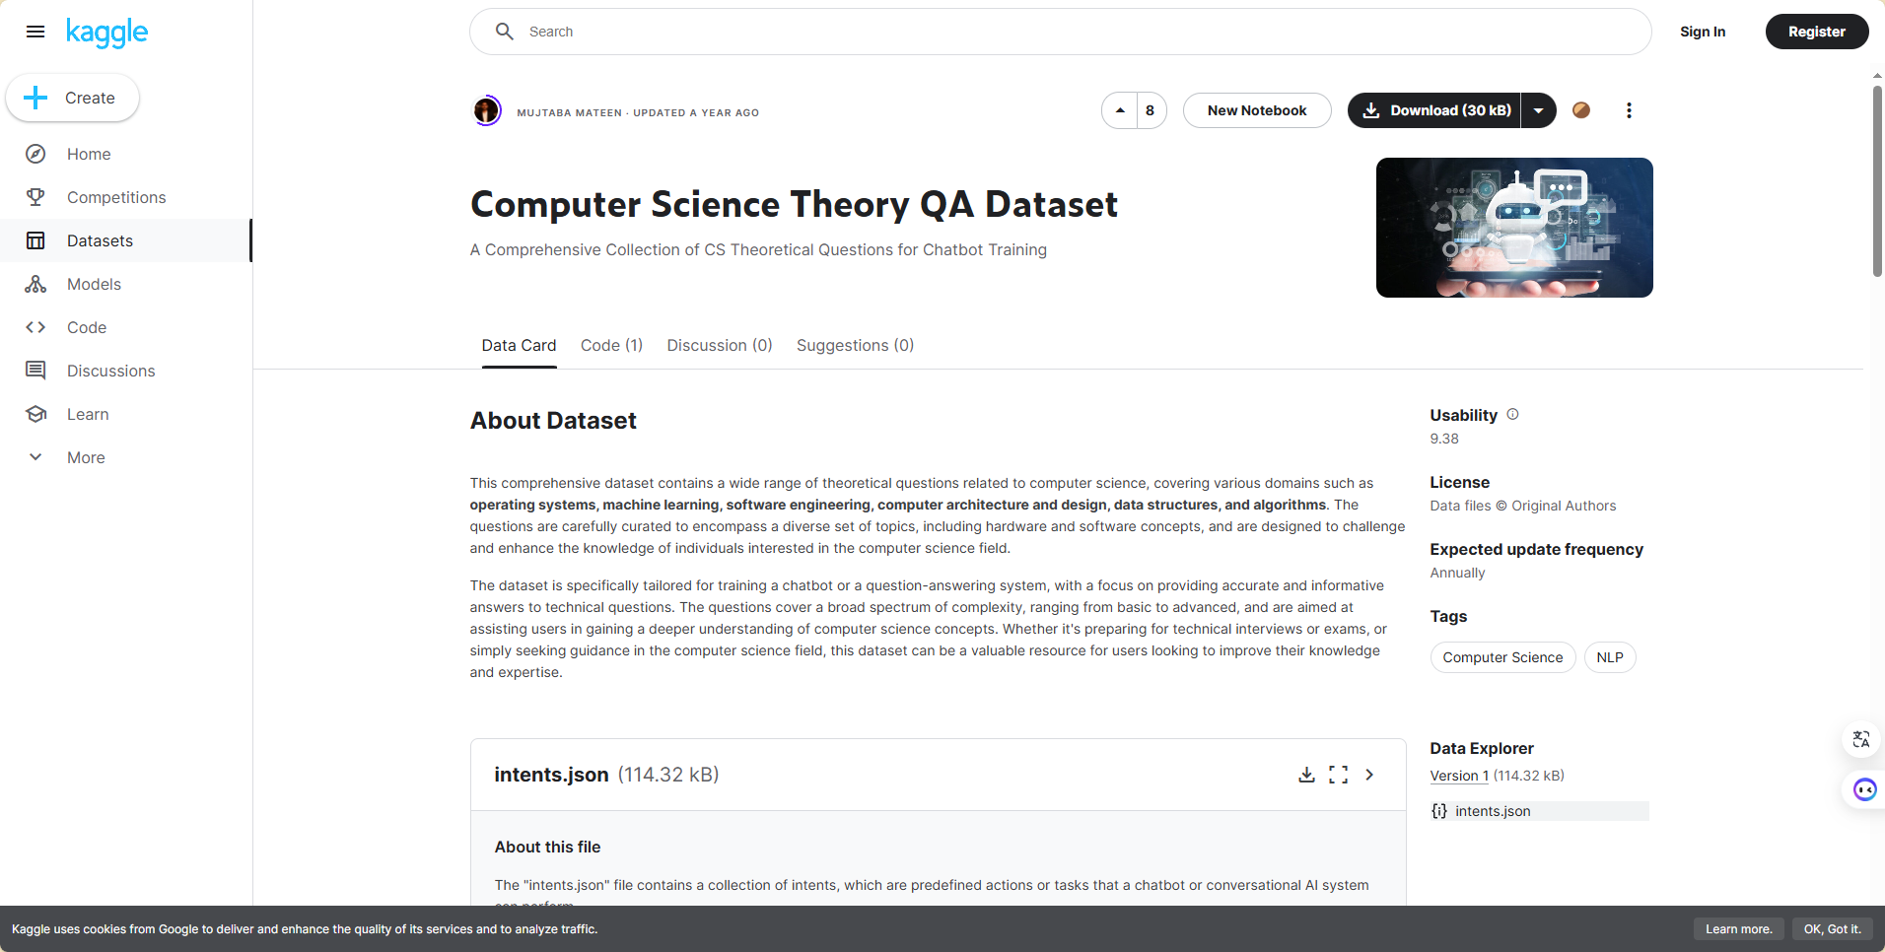Open the Version 1 link
This screenshot has width=1885, height=952.
click(x=1459, y=776)
